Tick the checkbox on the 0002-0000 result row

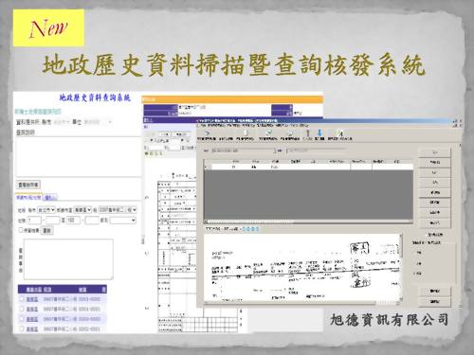[x=22, y=319]
